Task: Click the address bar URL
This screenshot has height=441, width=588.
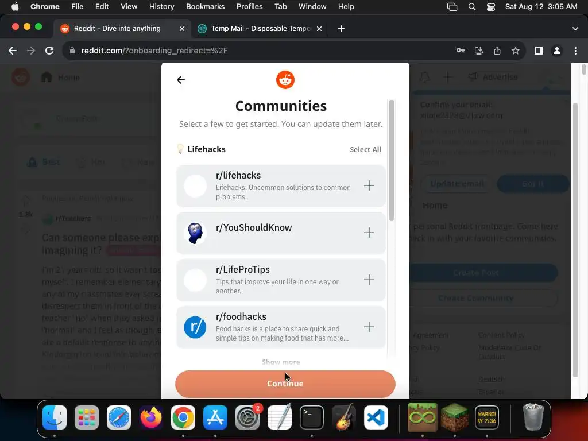Action: point(154,51)
